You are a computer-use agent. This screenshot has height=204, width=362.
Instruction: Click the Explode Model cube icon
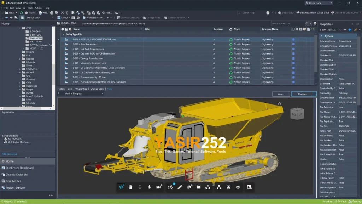pyautogui.click(x=208, y=187)
